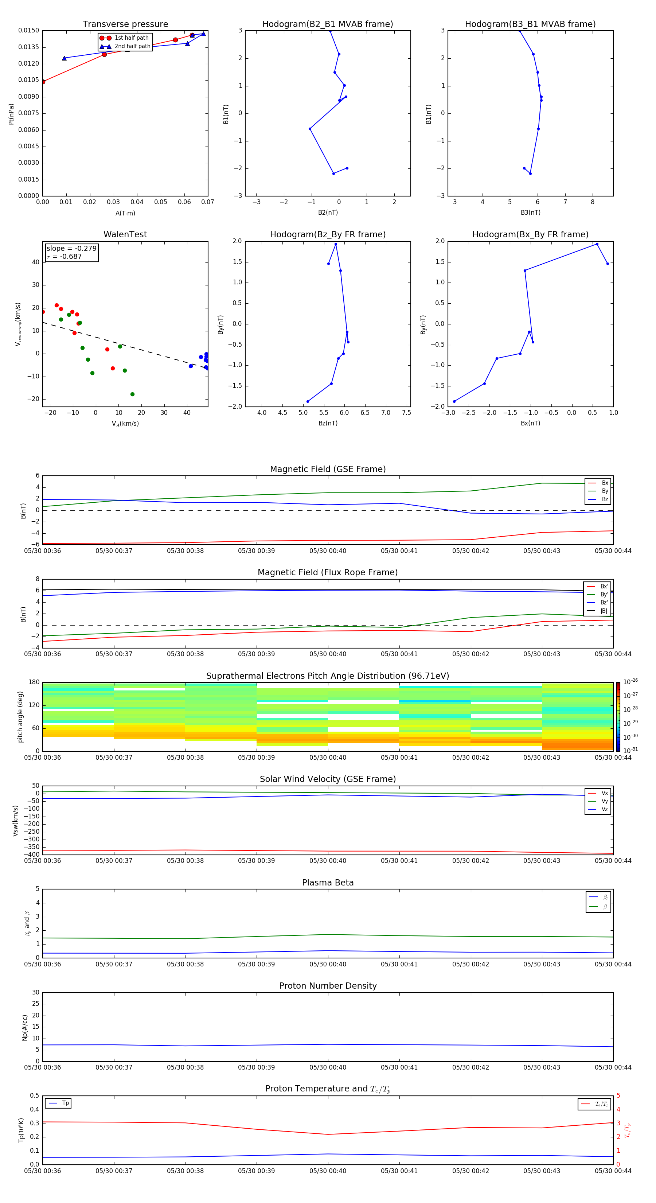Click the 'r = -0.687' annotation
The image size is (656, 1203).
[x=65, y=256]
